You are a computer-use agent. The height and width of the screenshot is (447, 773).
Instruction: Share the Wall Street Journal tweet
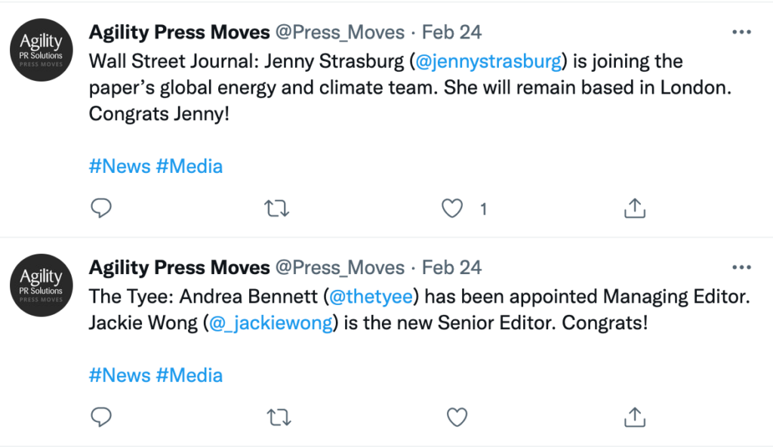[635, 208]
